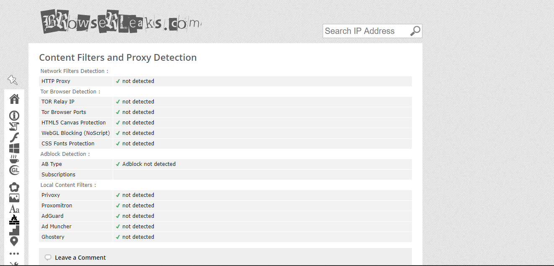Viewport: 554px width, 266px height.
Task: Open the Java coffee cup icon
Action: (14, 159)
